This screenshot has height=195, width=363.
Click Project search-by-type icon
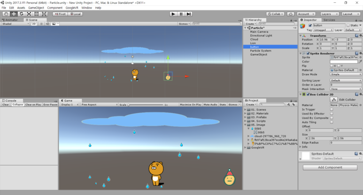point(288,104)
